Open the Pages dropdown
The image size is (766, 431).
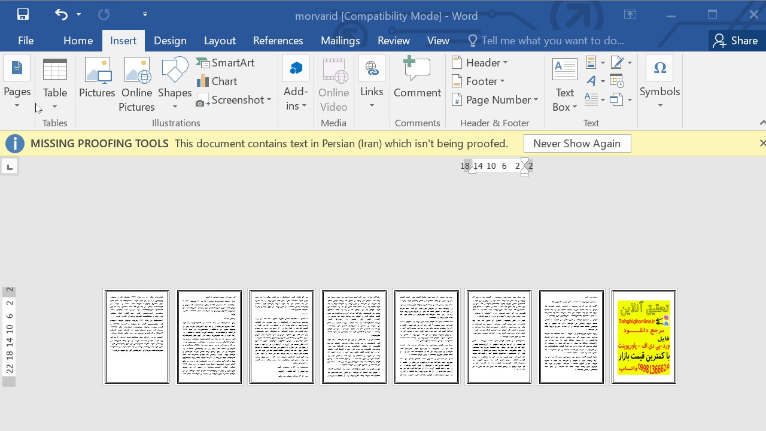point(17,84)
